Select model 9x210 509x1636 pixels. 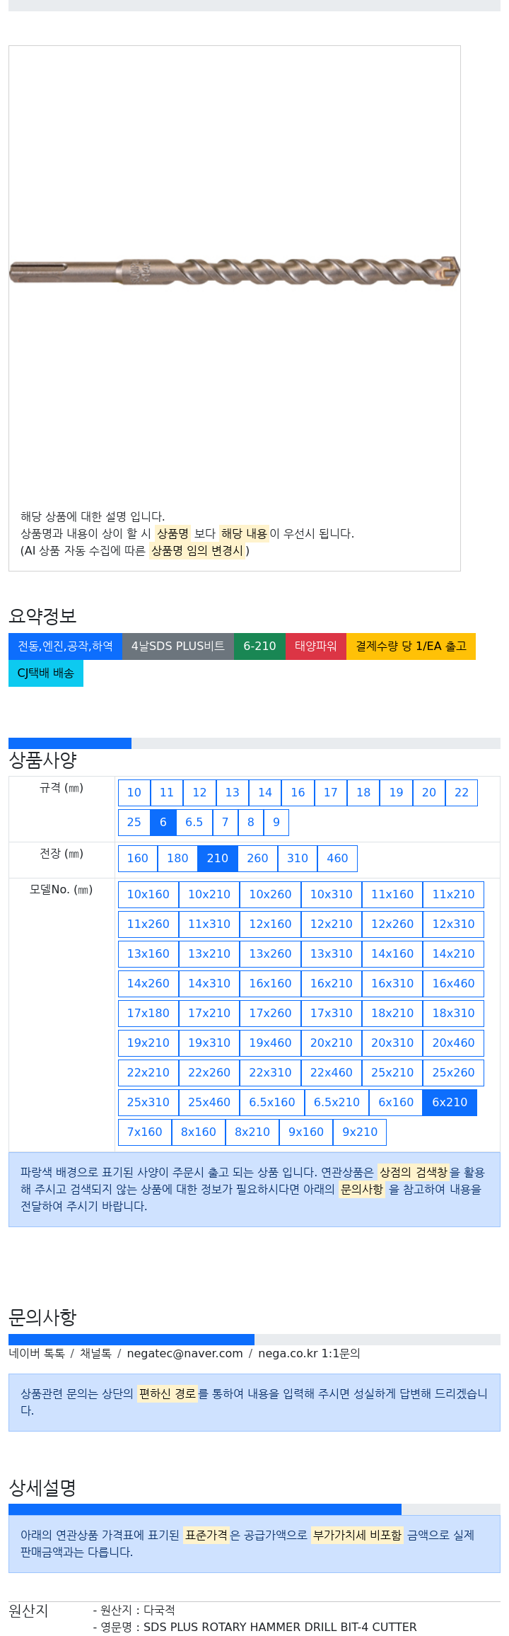361,1132
